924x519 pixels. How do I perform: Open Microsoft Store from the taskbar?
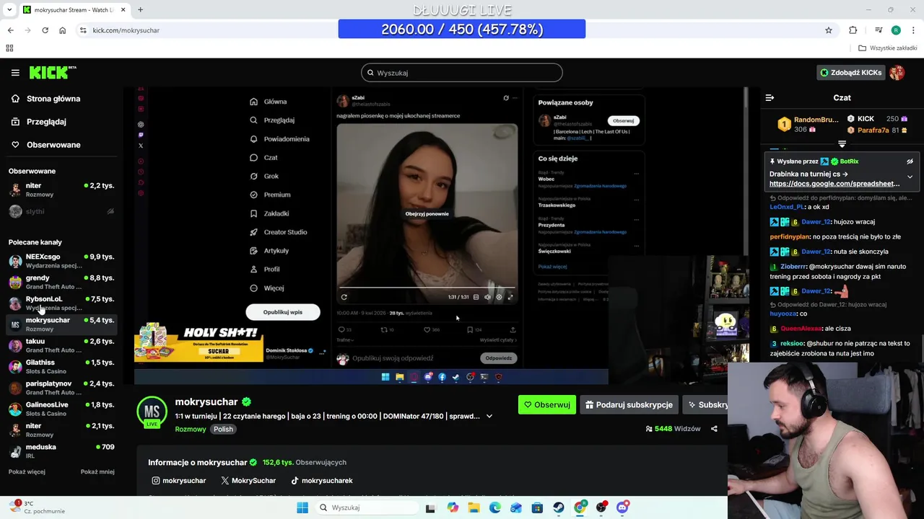[537, 507]
